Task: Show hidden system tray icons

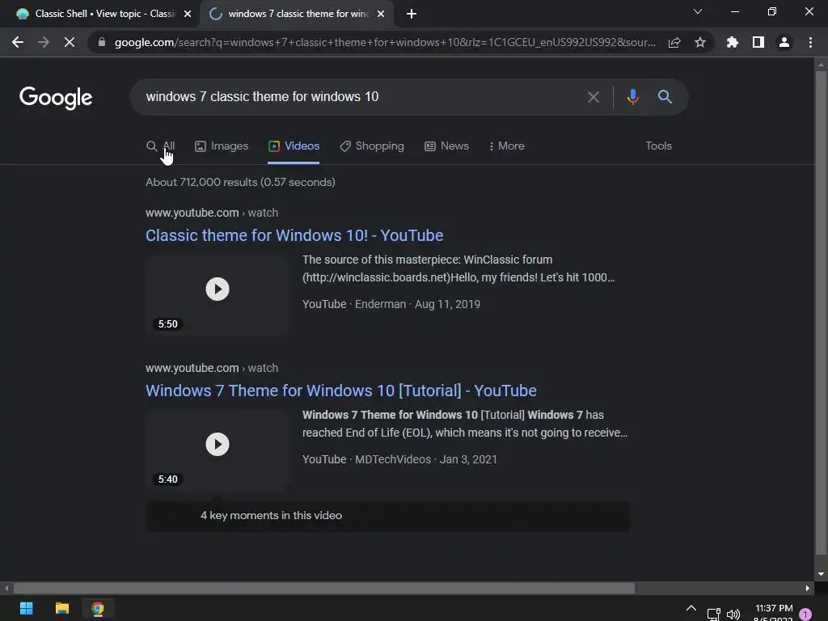Action: [x=691, y=609]
